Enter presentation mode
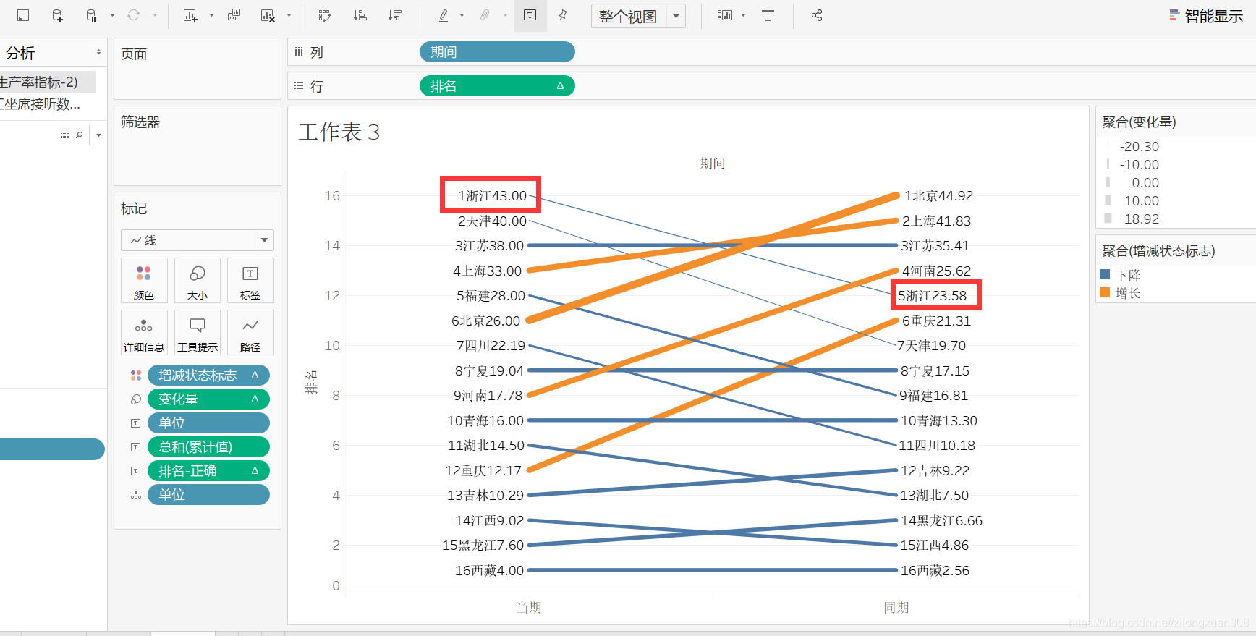Viewport: 1256px width, 636px height. pyautogui.click(x=768, y=15)
